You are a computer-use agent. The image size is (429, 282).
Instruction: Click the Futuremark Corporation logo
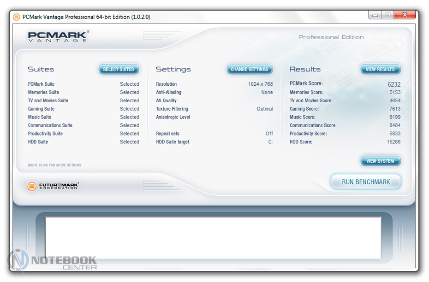[53, 186]
